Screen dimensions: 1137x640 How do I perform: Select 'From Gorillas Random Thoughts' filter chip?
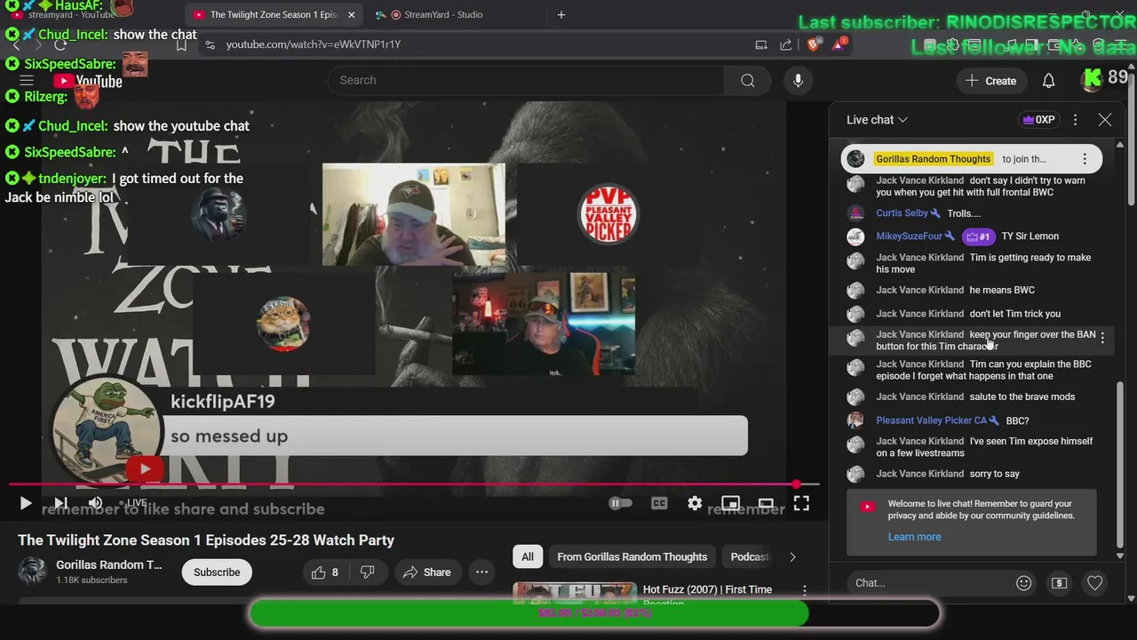pyautogui.click(x=632, y=557)
